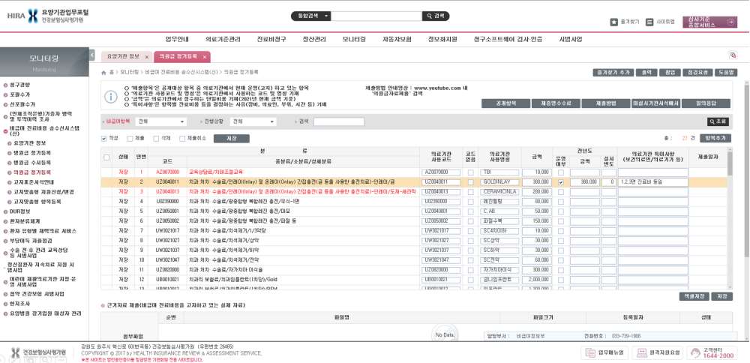Click the 특이사항 field in GOLDINLAY row
Viewport: 750px width, 363px height.
pos(653,182)
